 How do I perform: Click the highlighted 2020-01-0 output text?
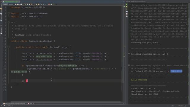click(x=176, y=71)
